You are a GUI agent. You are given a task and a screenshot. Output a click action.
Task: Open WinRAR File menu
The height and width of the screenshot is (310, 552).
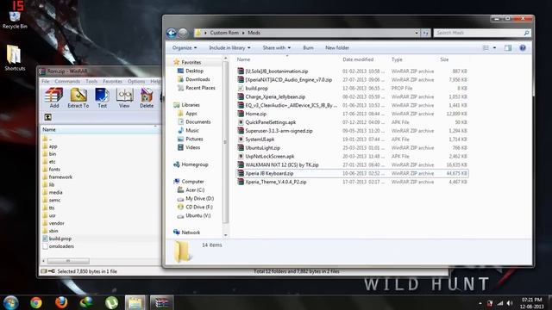(x=46, y=81)
